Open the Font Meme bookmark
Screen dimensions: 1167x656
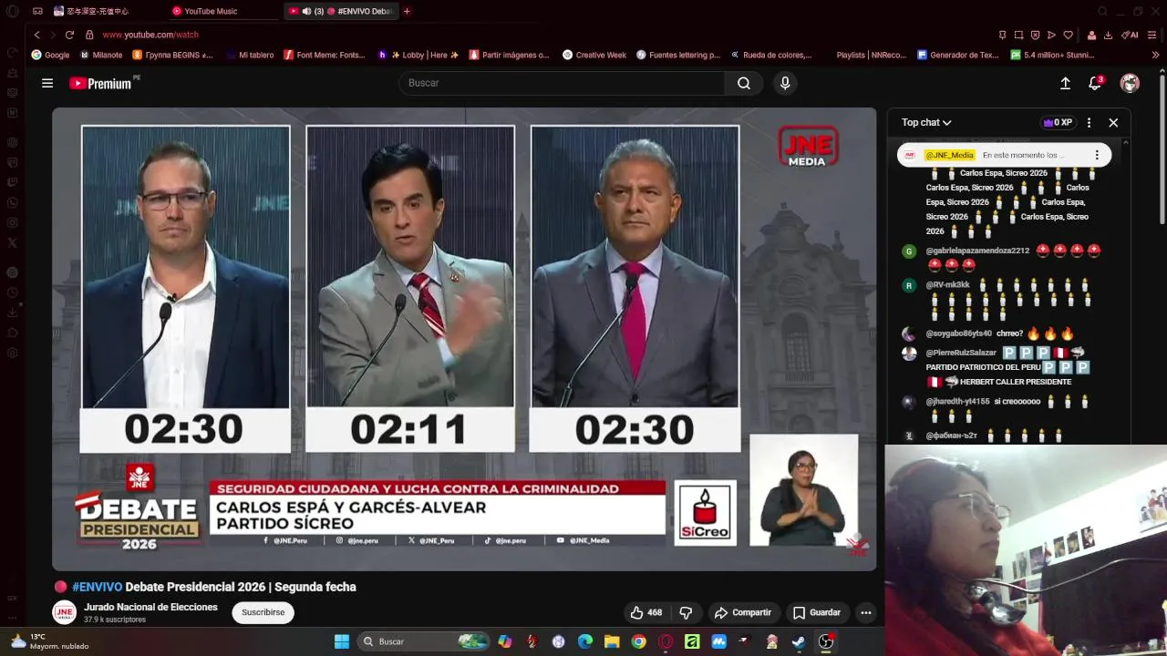coord(325,55)
